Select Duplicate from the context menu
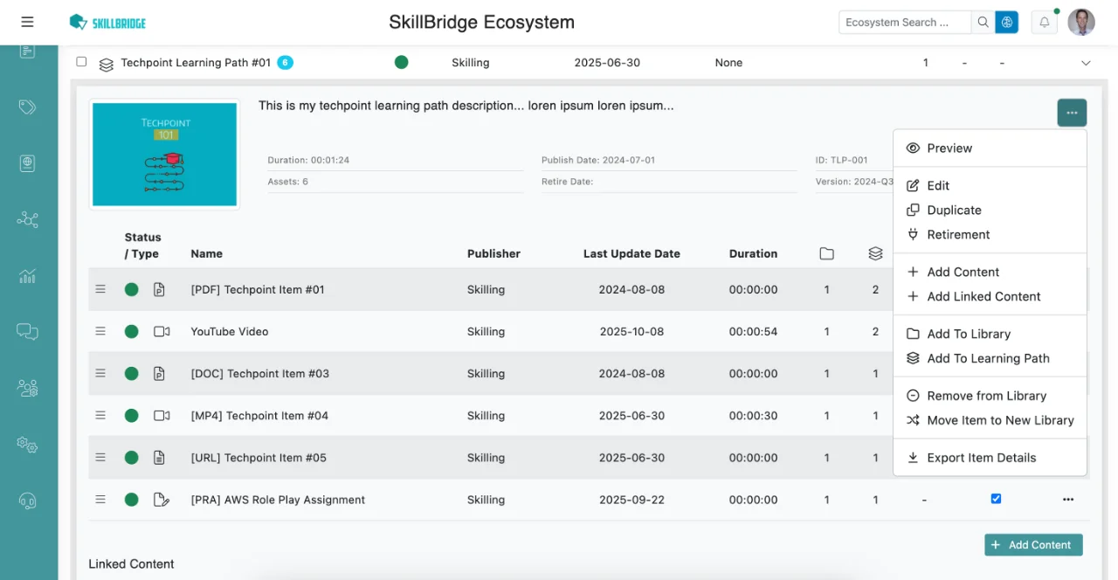 954,211
